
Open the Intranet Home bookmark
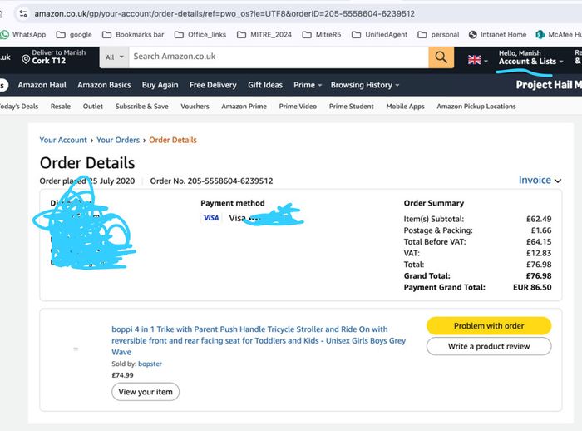point(497,35)
